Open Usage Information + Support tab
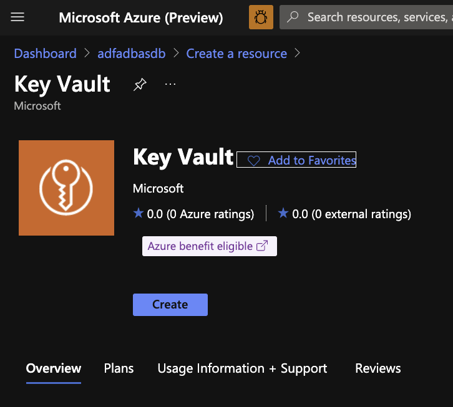 point(242,368)
